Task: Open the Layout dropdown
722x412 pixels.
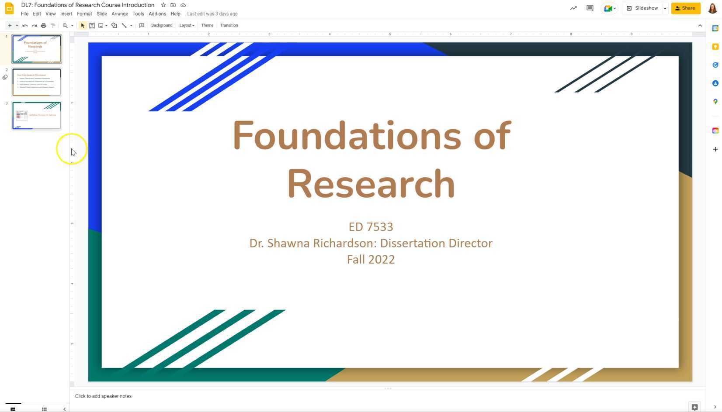Action: point(186,25)
